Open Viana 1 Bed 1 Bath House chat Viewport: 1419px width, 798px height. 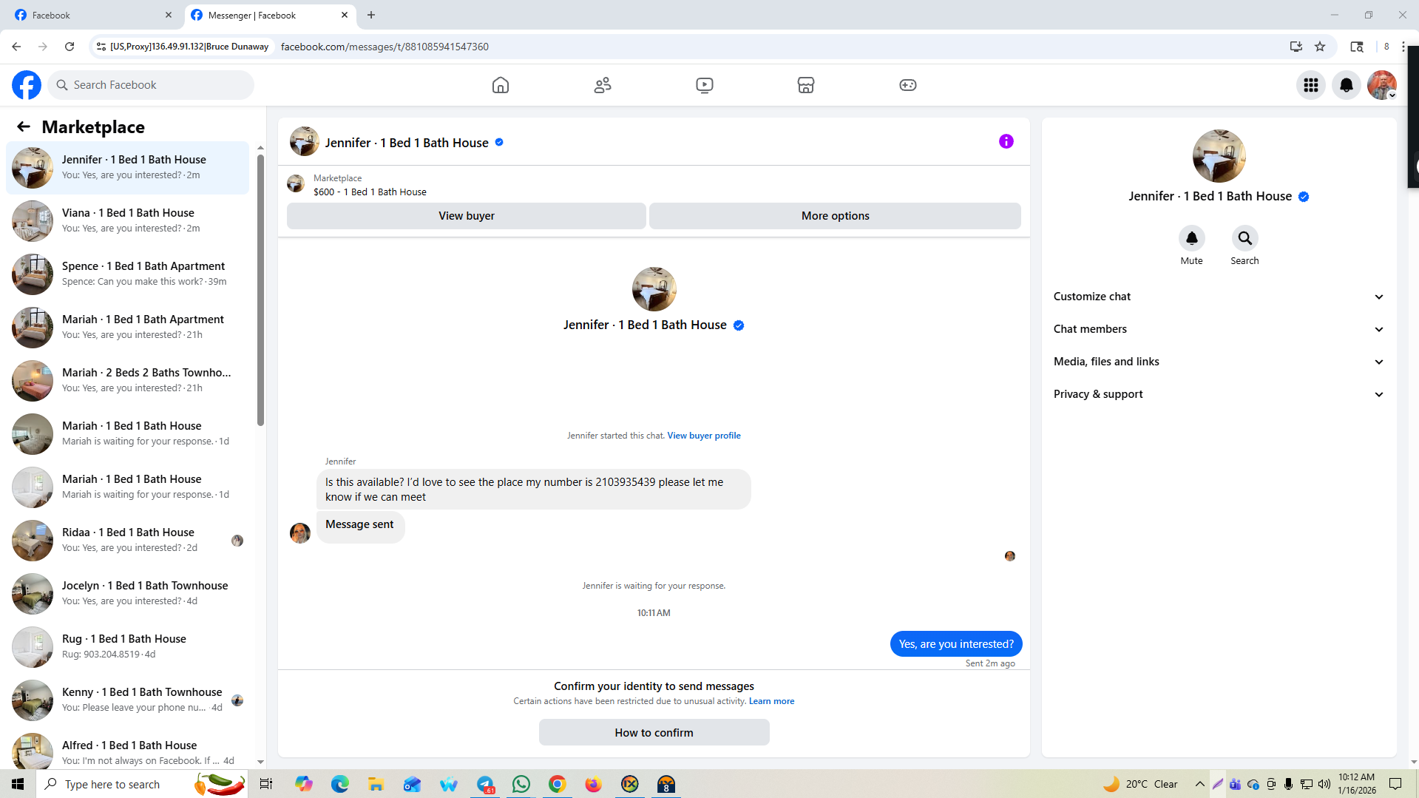click(128, 221)
